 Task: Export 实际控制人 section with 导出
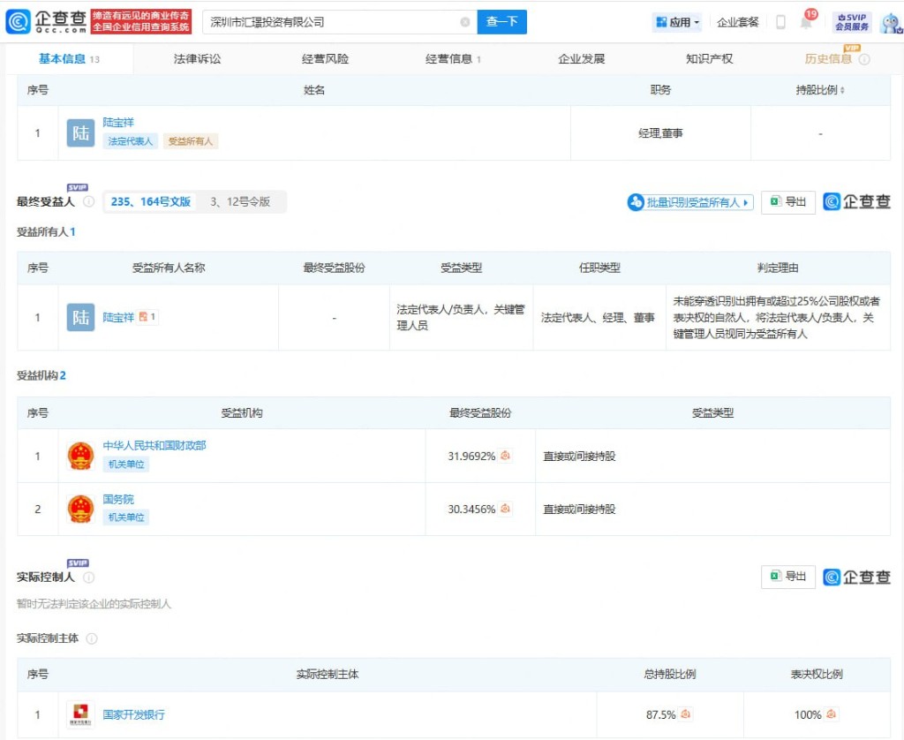click(788, 577)
